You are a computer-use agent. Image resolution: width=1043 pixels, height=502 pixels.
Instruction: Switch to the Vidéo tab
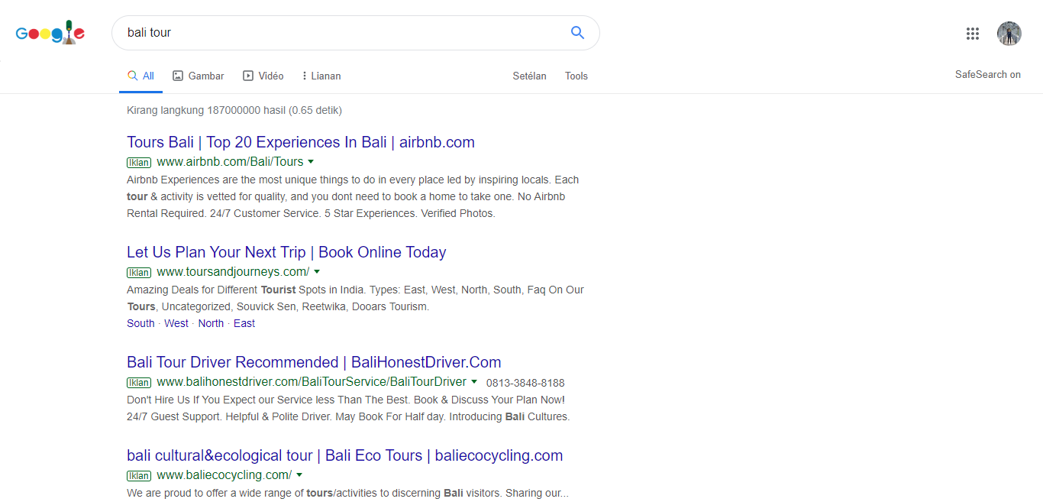pos(263,76)
